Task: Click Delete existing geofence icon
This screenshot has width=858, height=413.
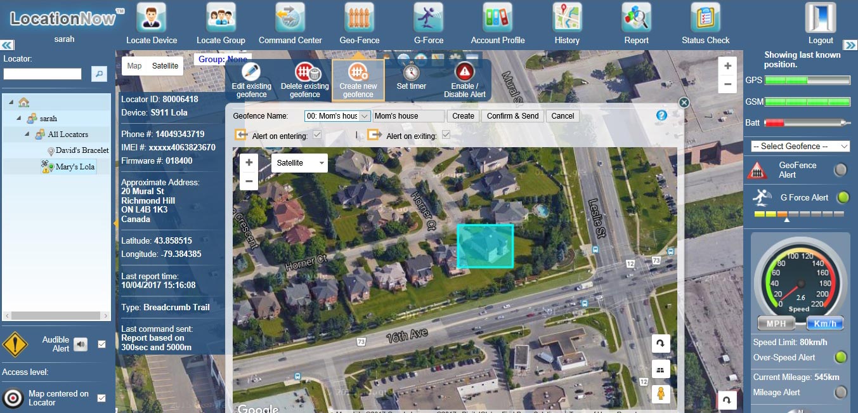Action: pos(305,72)
